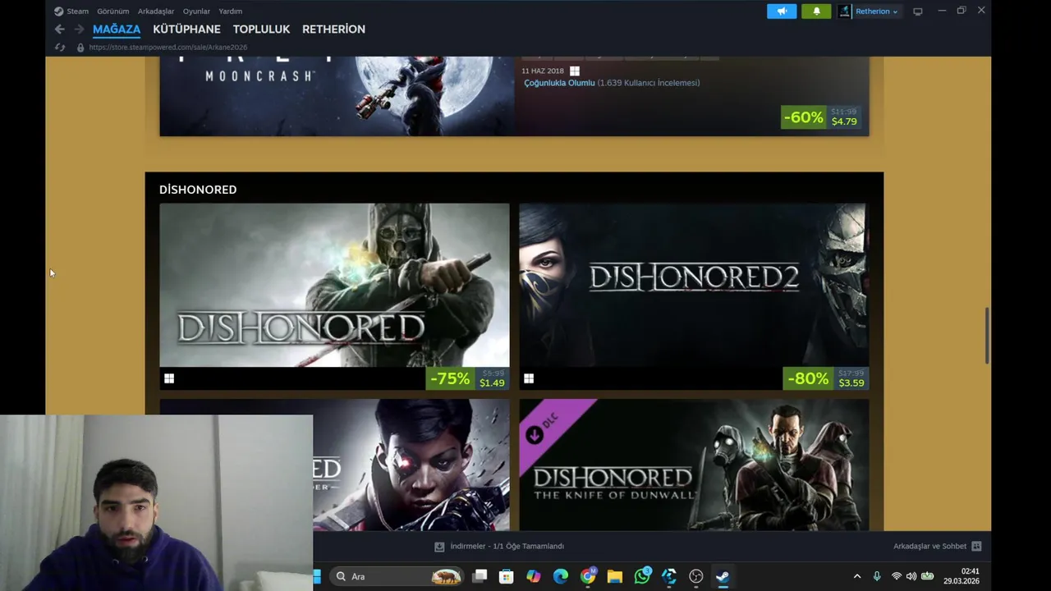
Task: Open Task View on the taskbar
Action: (x=480, y=576)
